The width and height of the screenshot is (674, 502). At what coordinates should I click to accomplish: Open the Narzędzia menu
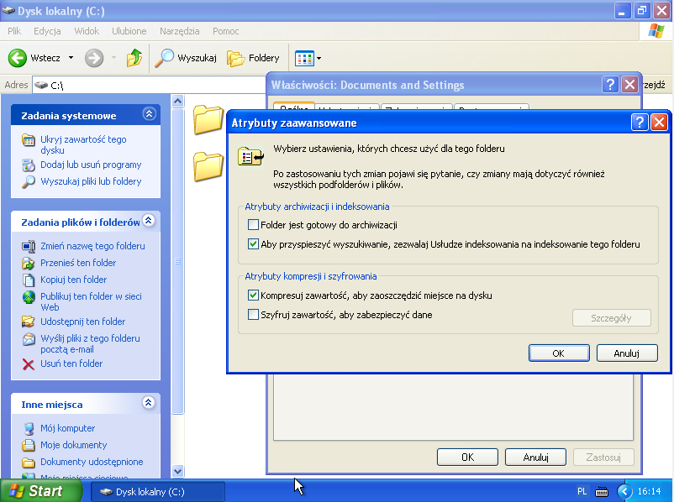(179, 31)
